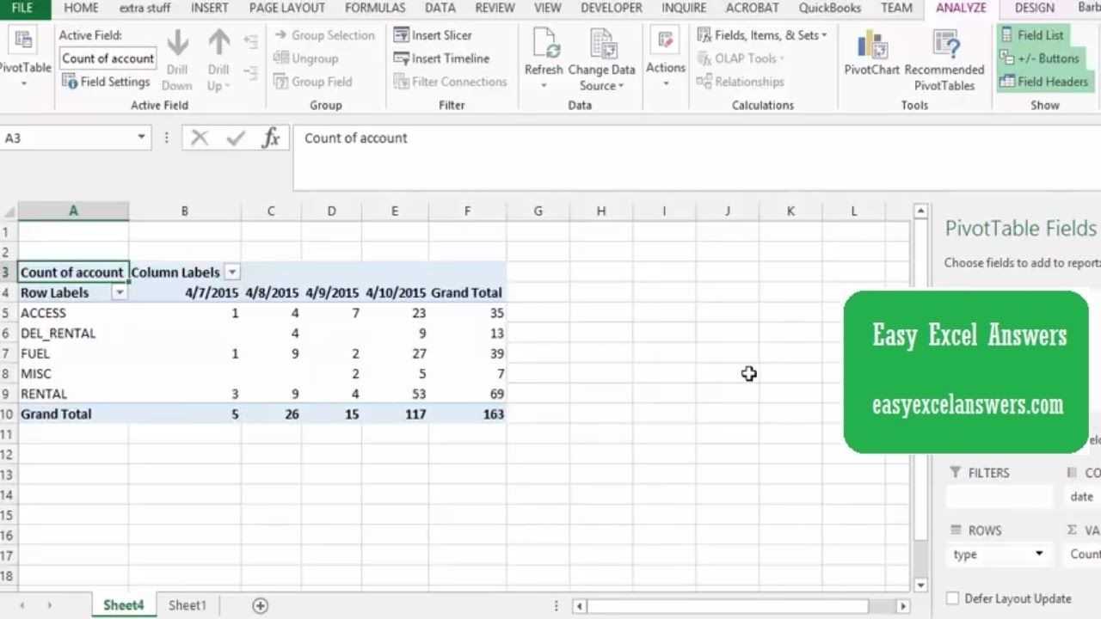Open the FILE tab
Viewport: 1101px width, 619px height.
22,8
